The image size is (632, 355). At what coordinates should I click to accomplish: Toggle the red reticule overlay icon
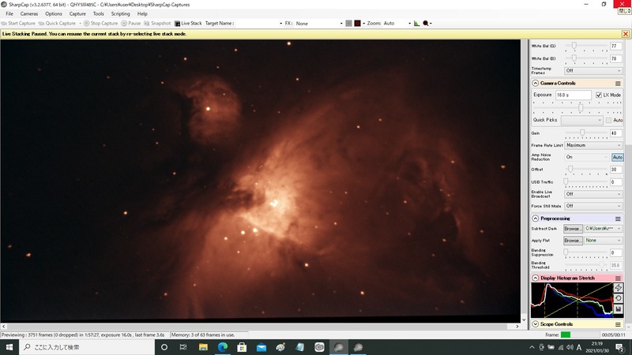click(x=358, y=24)
